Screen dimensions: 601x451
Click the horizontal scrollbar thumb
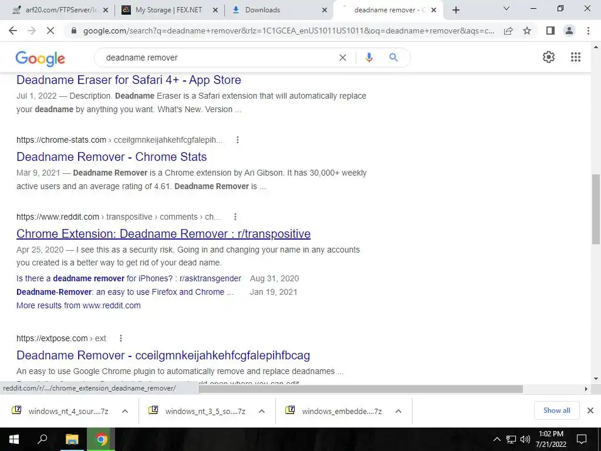click(x=361, y=389)
